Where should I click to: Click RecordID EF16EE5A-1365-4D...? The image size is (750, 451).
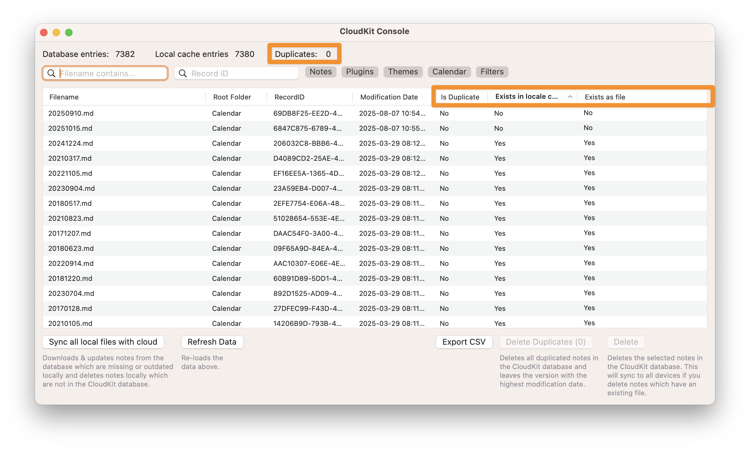[x=309, y=173]
